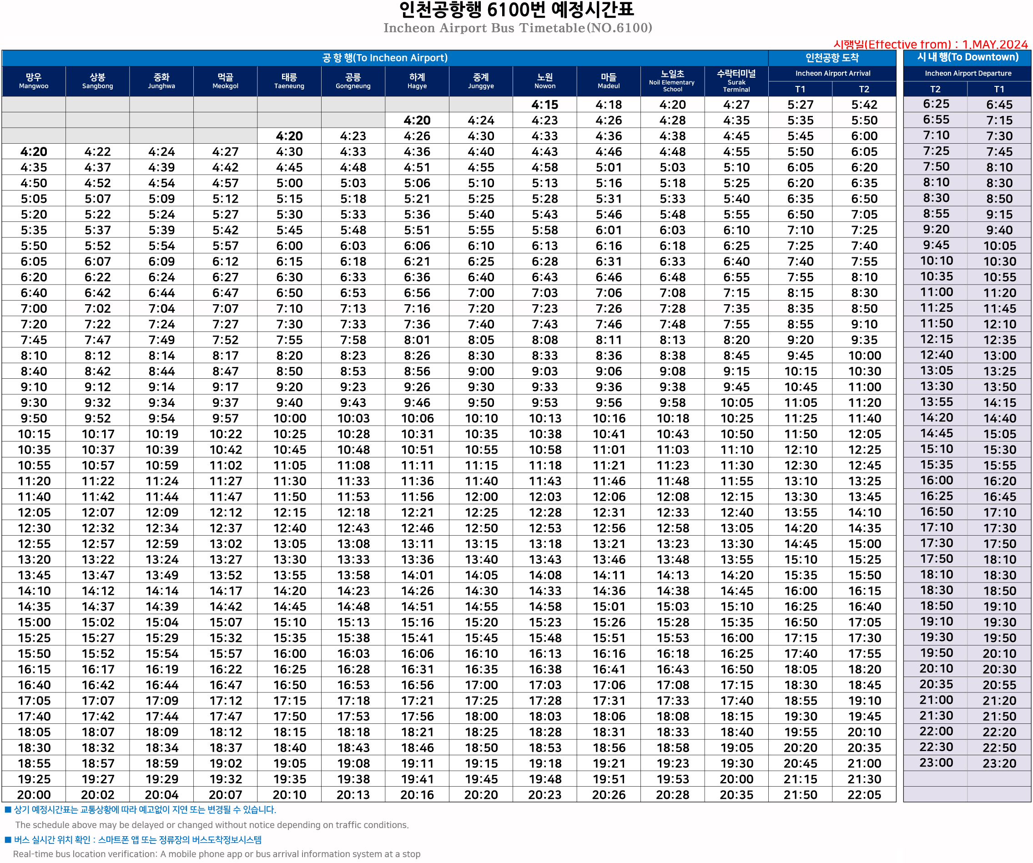Click 6:45 in the Airport Departure T1 column
This screenshot has width=1033, height=863.
(x=999, y=105)
